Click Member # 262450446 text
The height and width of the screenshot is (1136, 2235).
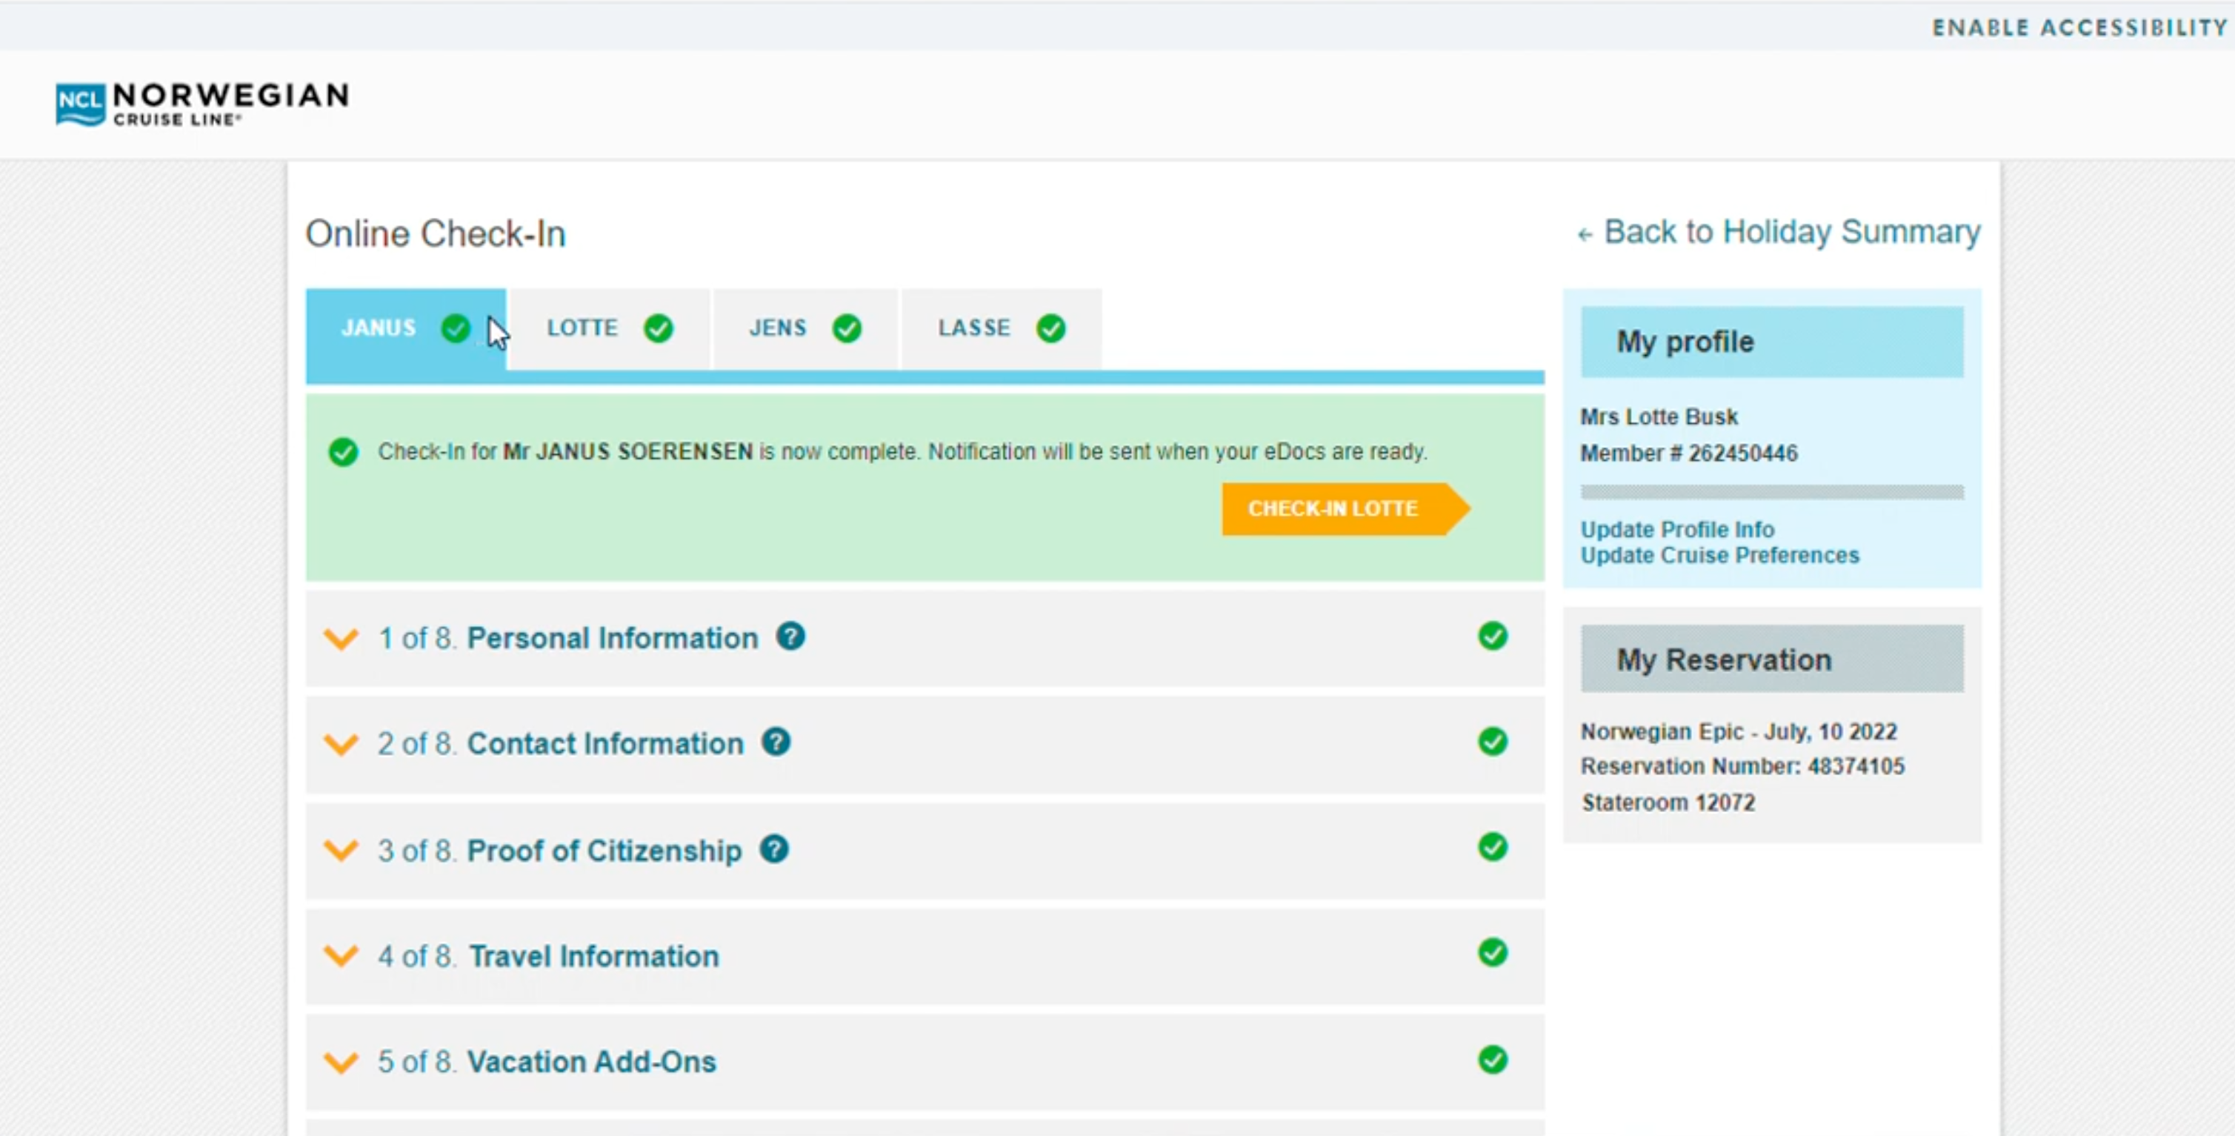point(1688,453)
